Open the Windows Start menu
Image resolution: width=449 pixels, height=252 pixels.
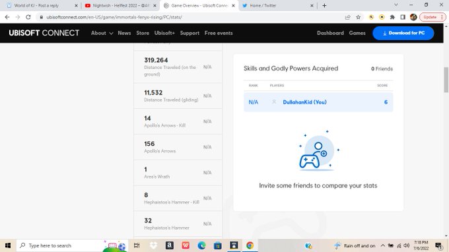coord(8,245)
